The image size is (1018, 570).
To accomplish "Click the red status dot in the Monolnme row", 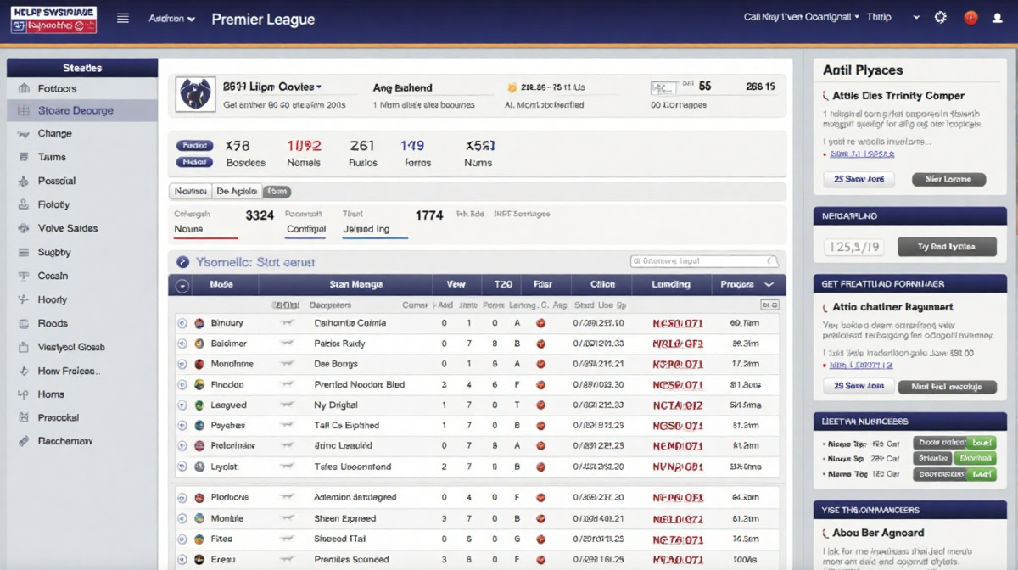I will (540, 364).
